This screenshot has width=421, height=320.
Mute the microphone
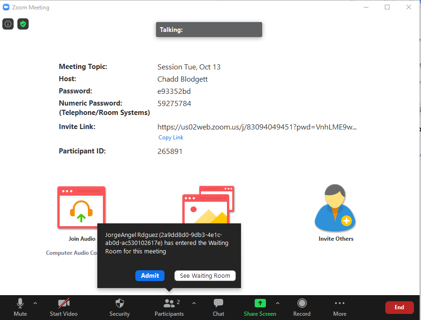tap(20, 307)
